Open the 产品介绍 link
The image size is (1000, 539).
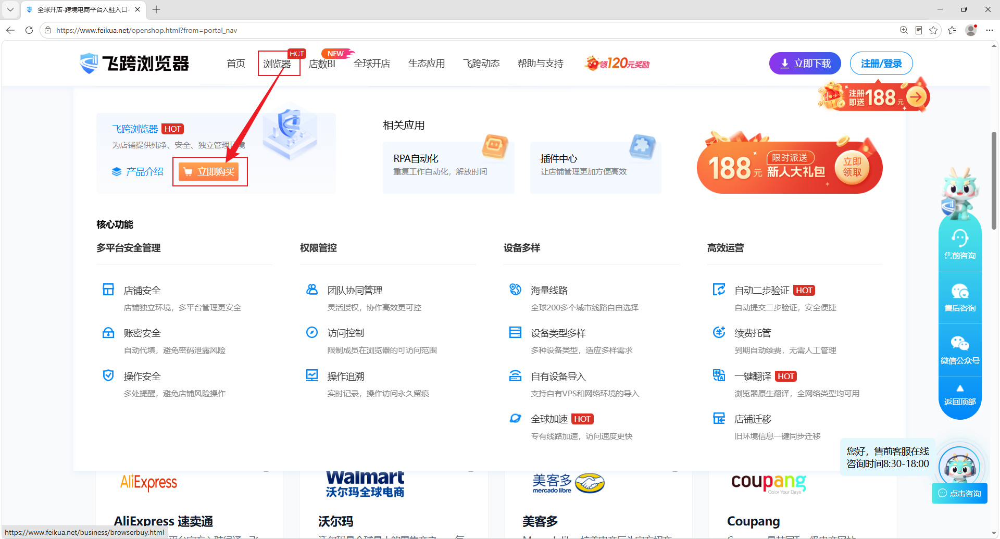pyautogui.click(x=137, y=172)
